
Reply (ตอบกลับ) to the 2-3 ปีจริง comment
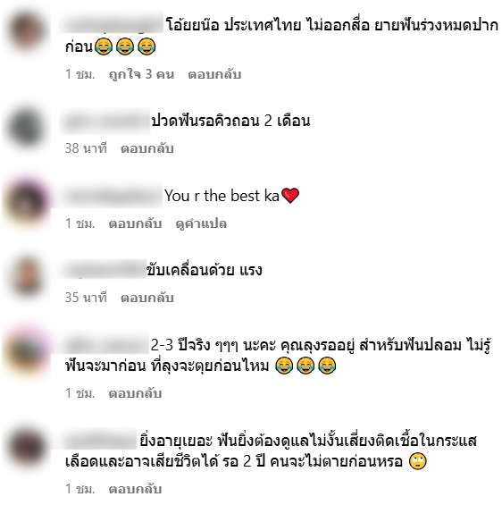pyautogui.click(x=135, y=393)
